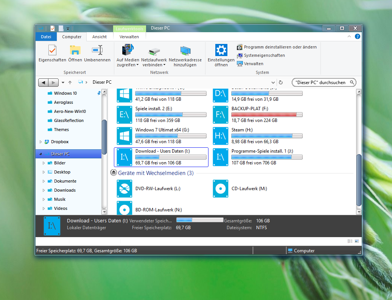Viewport: 392px width, 300px height.
Task: Switch to large icons view in status bar
Action: (x=356, y=241)
